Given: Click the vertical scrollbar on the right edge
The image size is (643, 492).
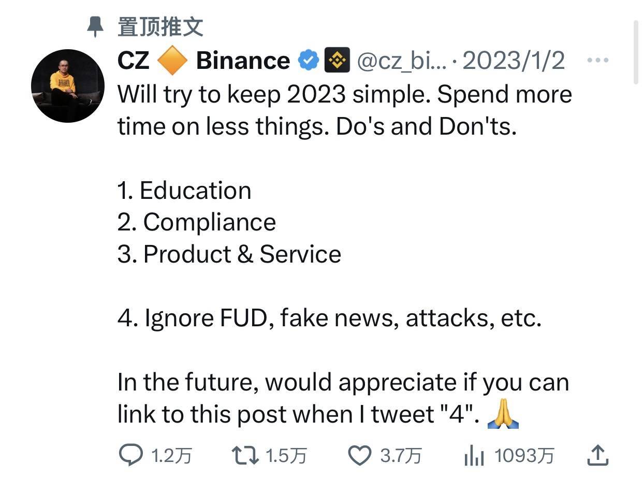Looking at the screenshot, I should tap(637, 52).
